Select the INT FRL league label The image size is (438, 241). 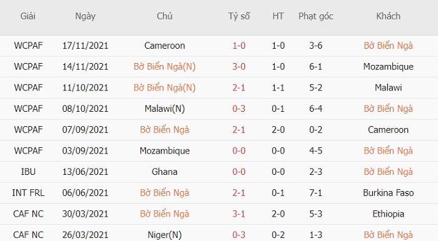28,193
